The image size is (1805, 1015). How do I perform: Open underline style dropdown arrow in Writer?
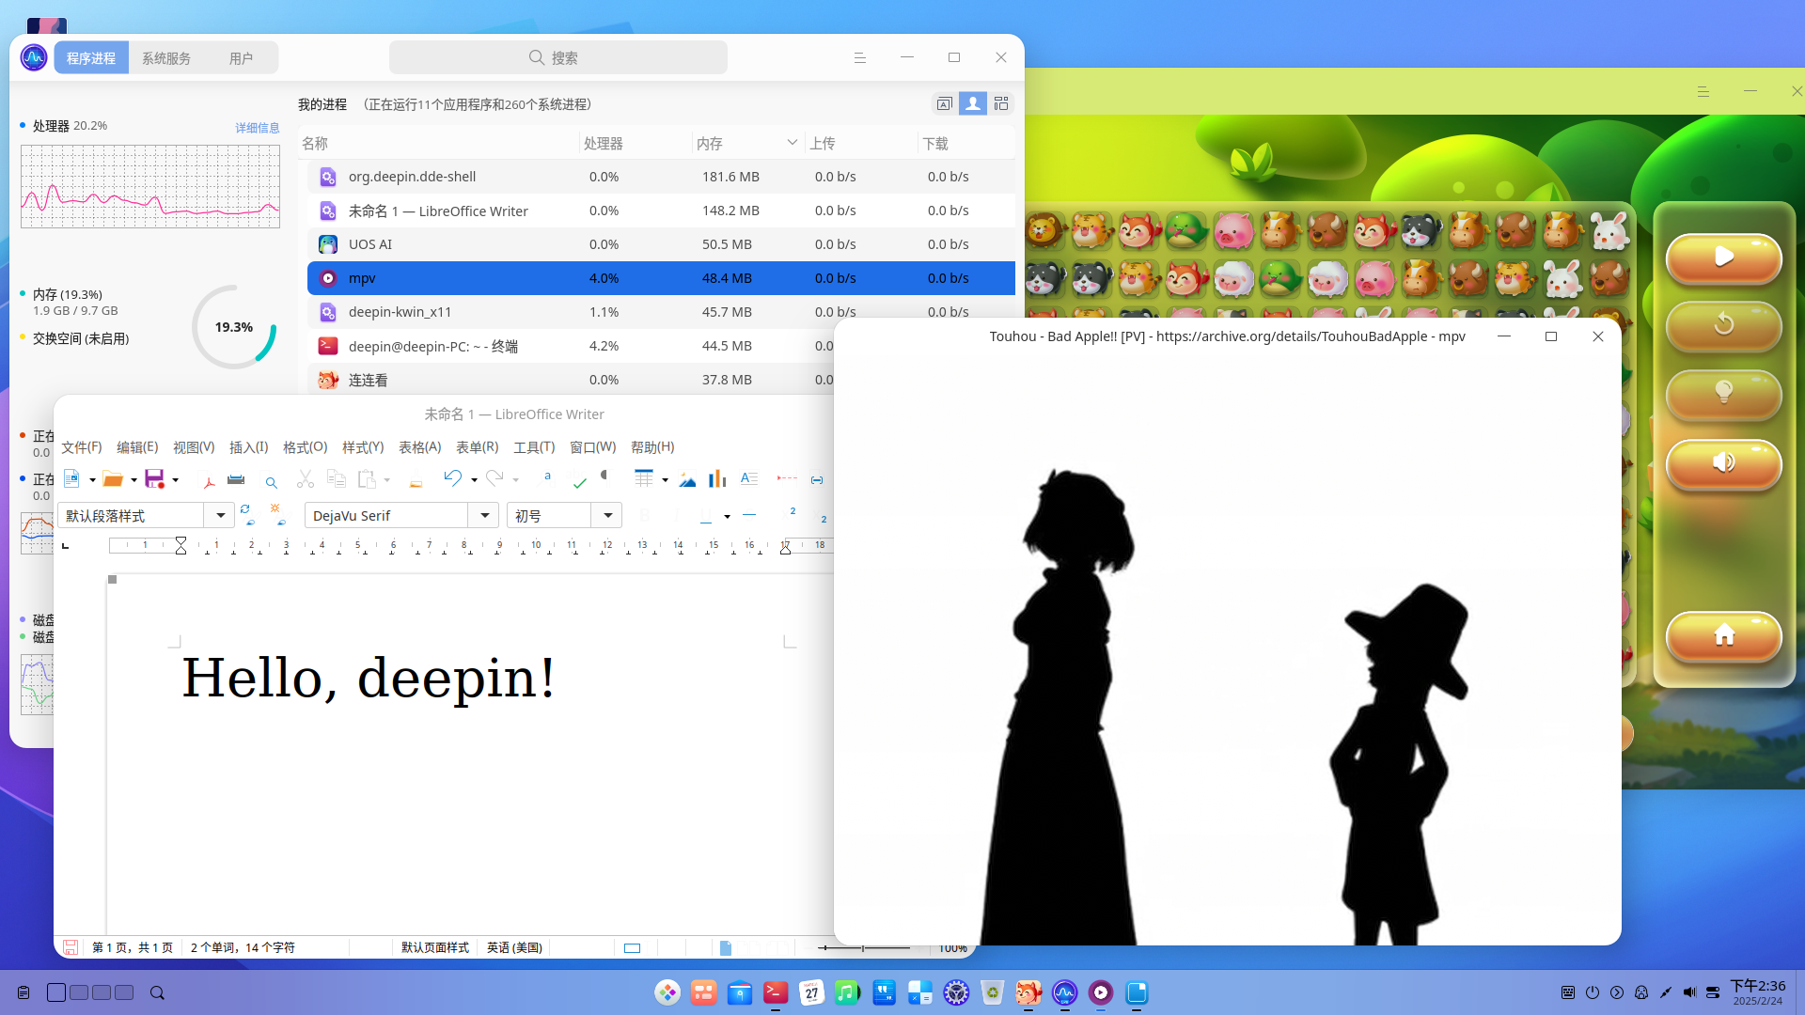(727, 516)
